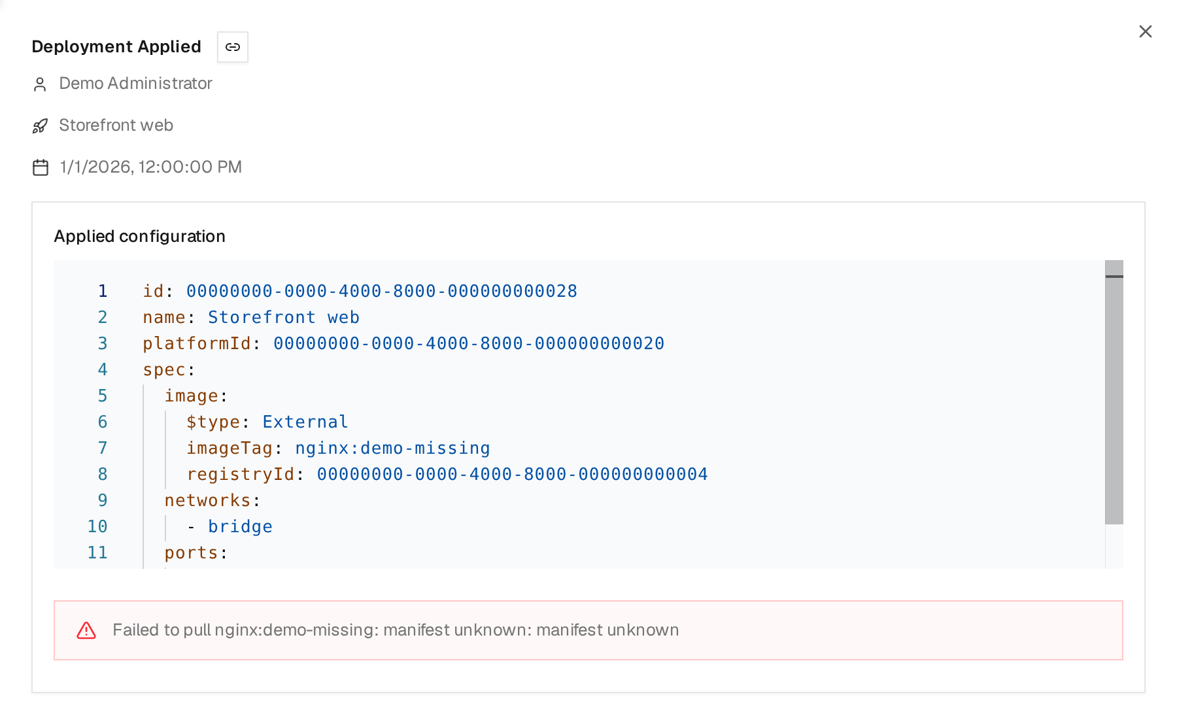The image size is (1177, 714).
Task: Click the ports key on line 11
Action: [191, 552]
